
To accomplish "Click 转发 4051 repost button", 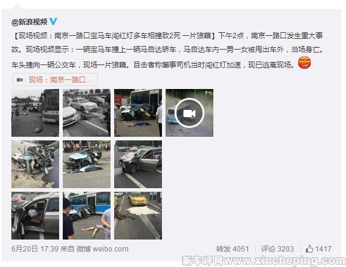I will pos(232,249).
